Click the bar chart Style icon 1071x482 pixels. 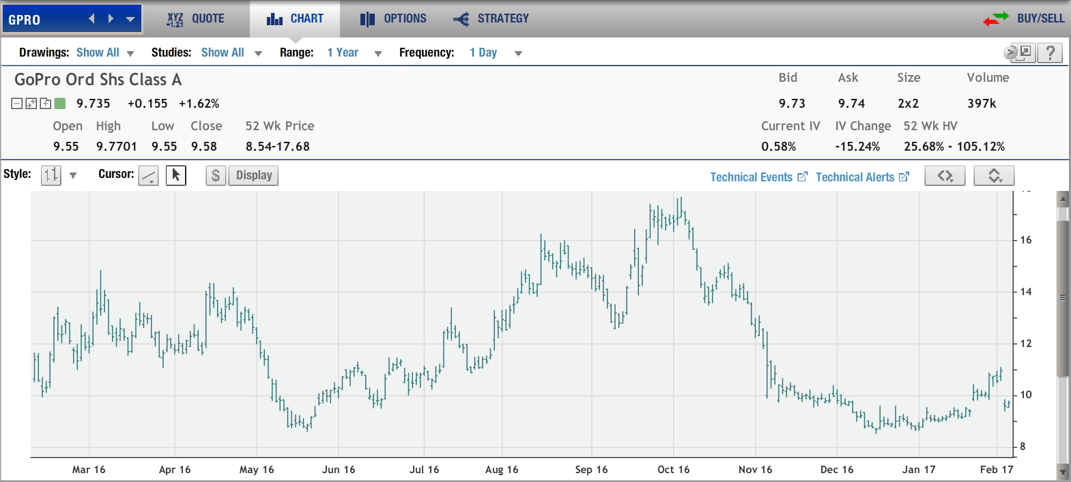click(x=51, y=175)
